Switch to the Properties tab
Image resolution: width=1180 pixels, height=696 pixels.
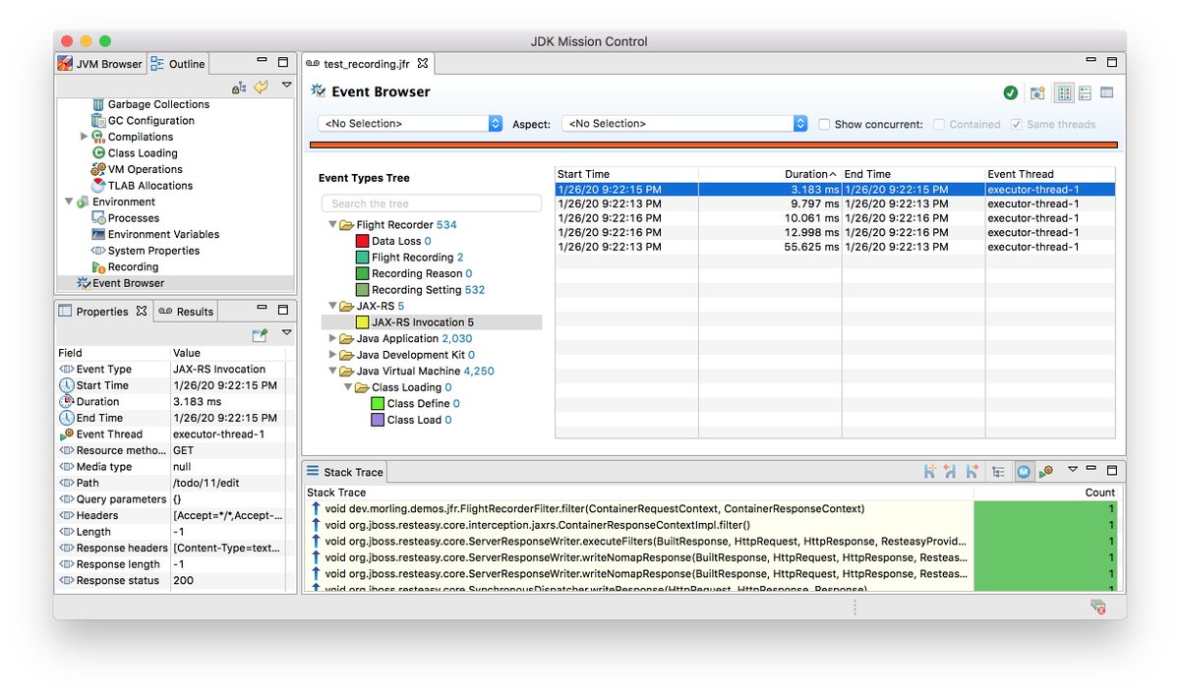pyautogui.click(x=102, y=311)
